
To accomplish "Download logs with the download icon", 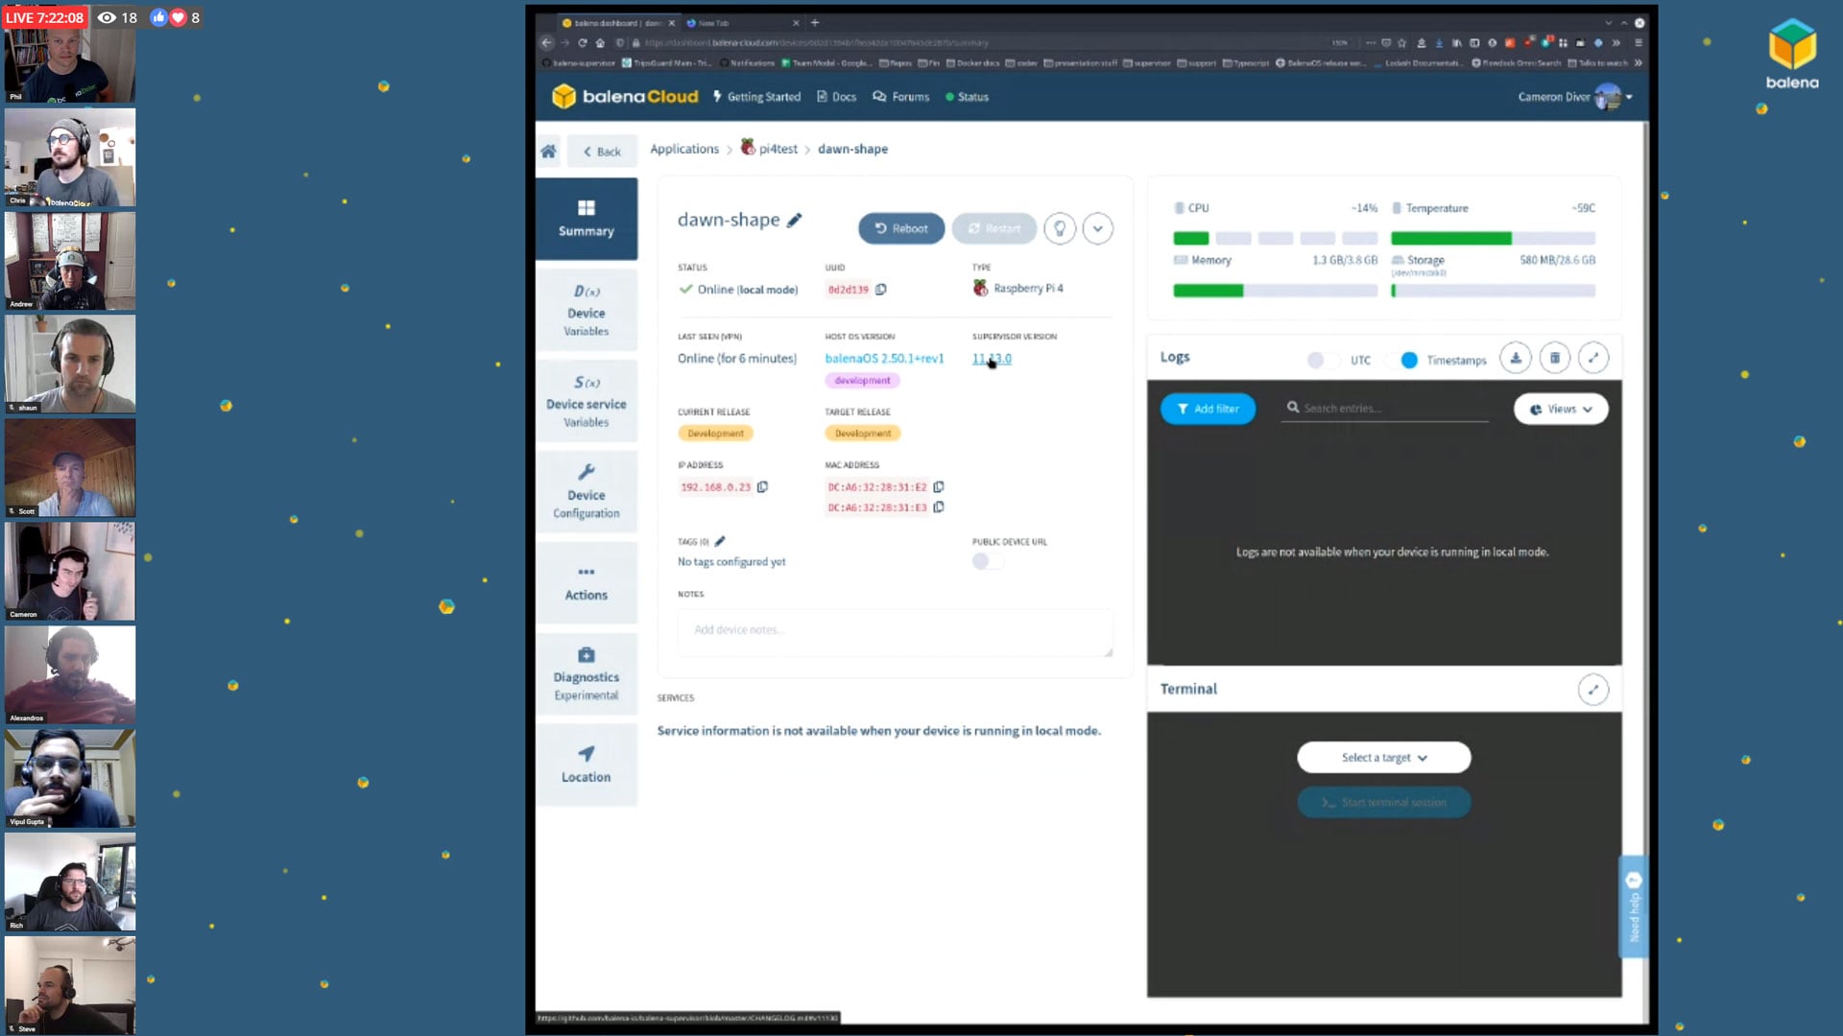I will coord(1516,359).
